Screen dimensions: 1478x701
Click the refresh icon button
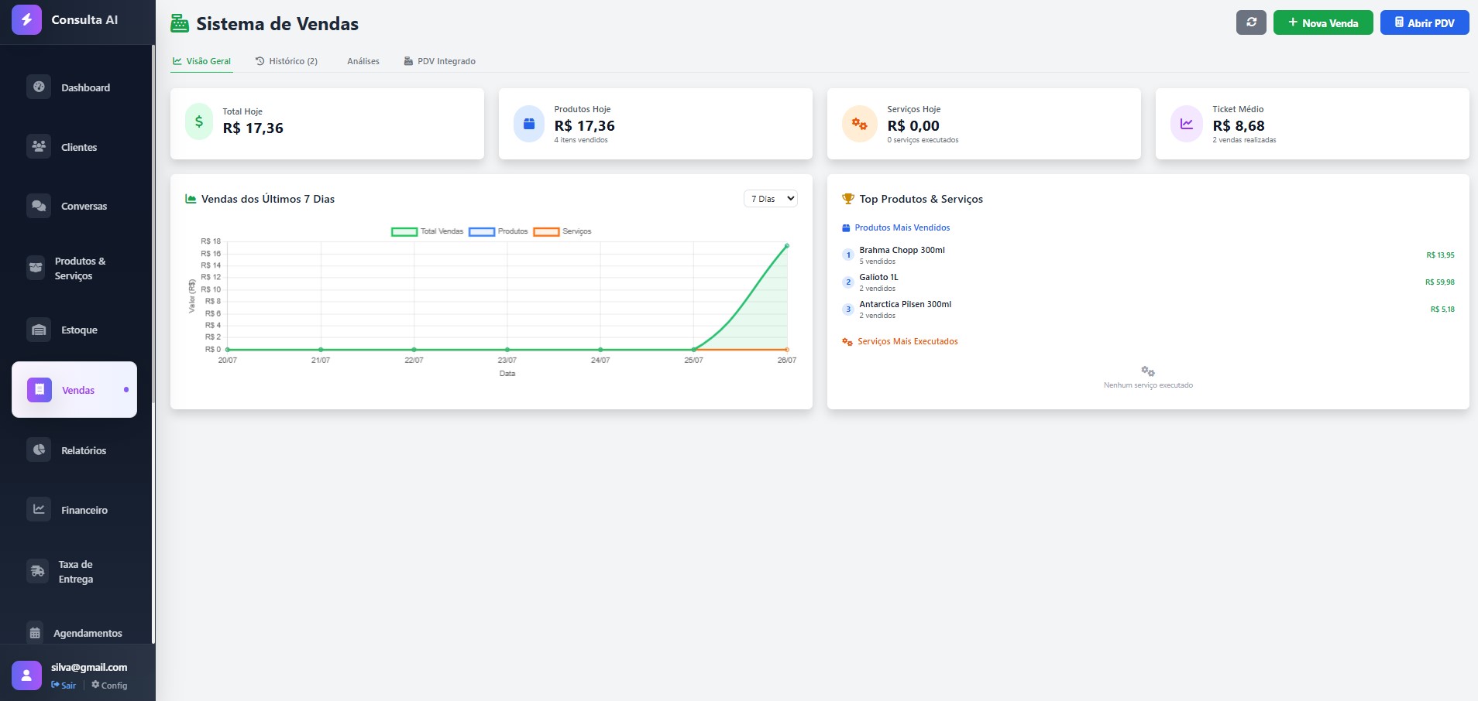coord(1250,22)
